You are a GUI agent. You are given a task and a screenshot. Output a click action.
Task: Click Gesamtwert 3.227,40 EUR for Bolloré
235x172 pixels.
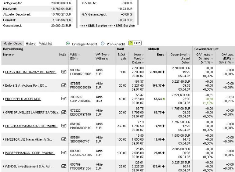[x=181, y=82]
